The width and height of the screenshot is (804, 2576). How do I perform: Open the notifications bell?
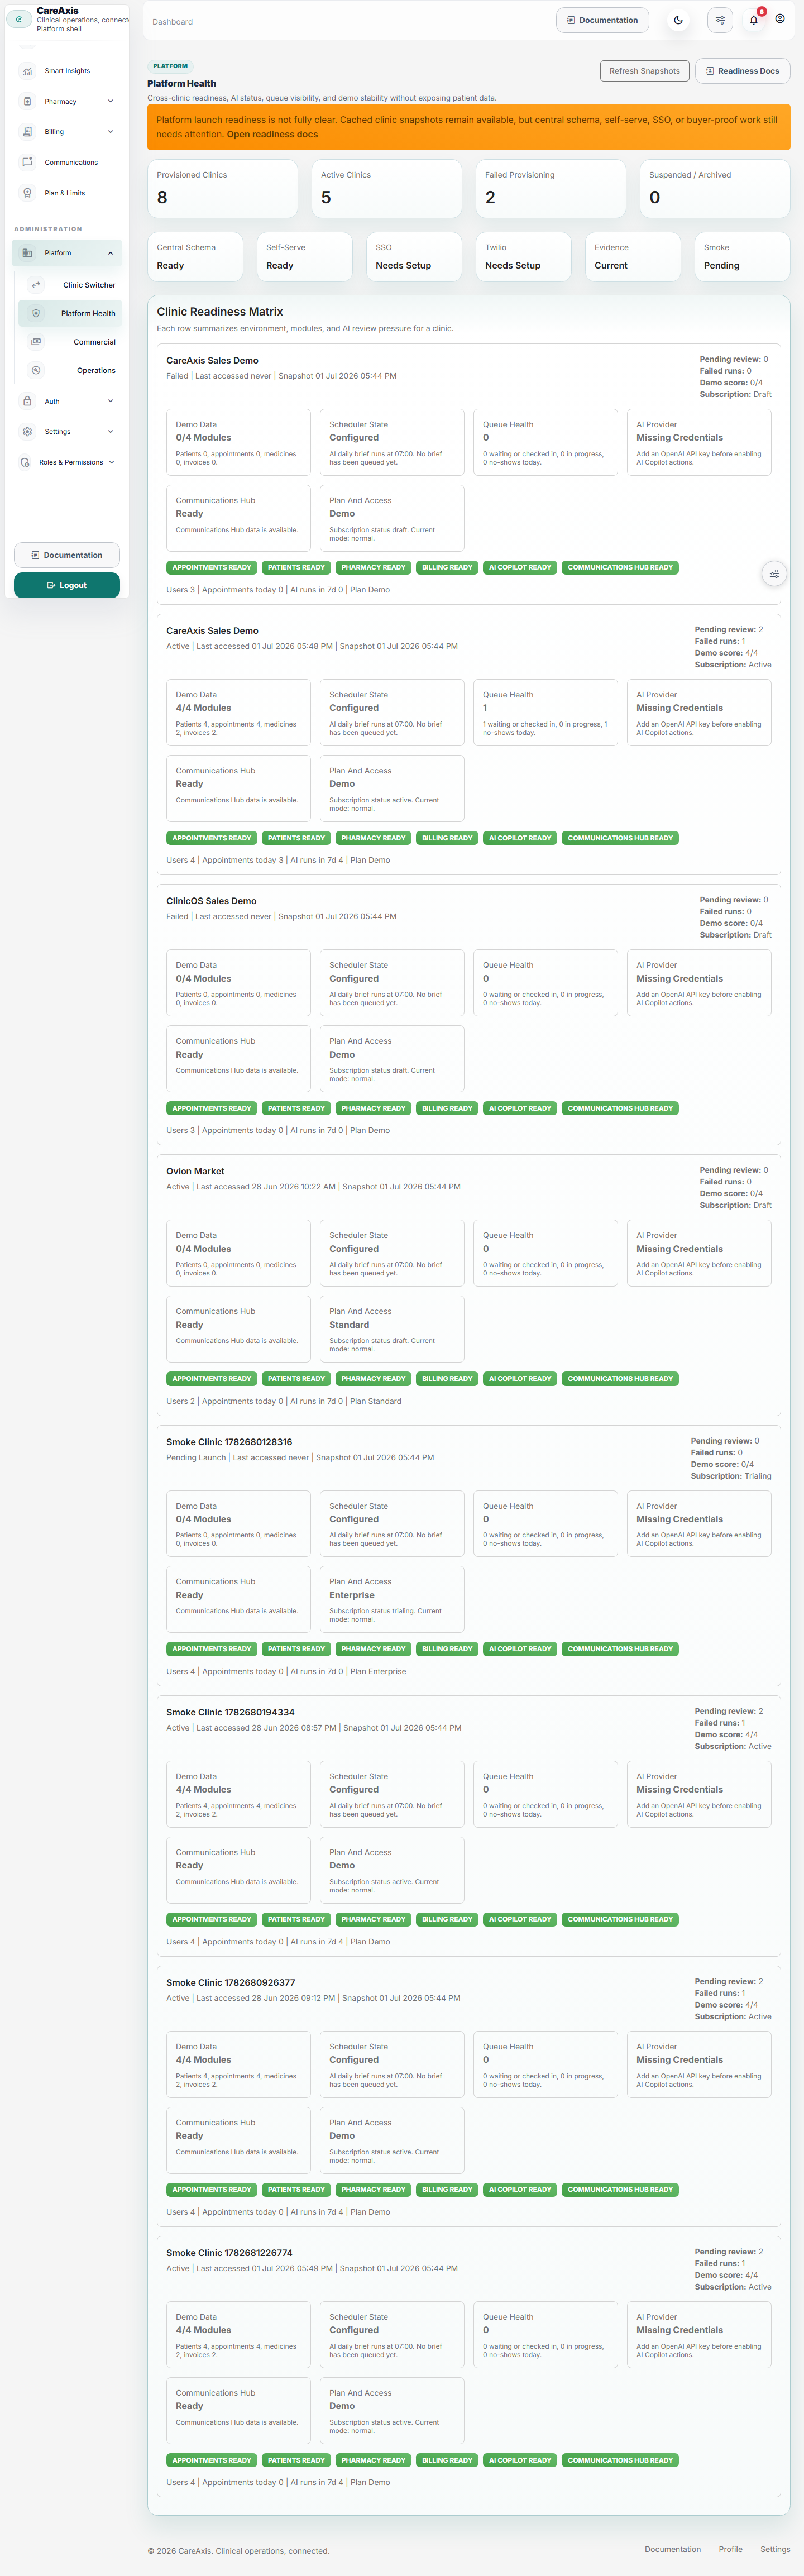(x=753, y=20)
